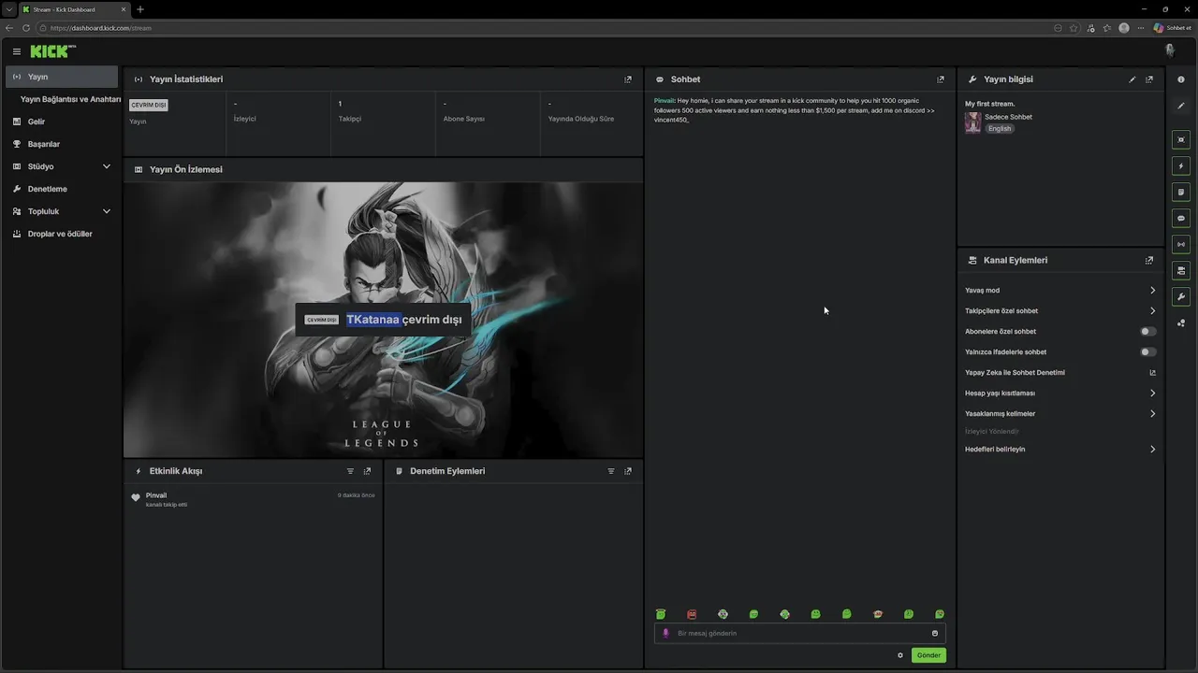Click the three-dots icon at bottom of right rail
Viewport: 1198px width, 673px height.
(1181, 323)
